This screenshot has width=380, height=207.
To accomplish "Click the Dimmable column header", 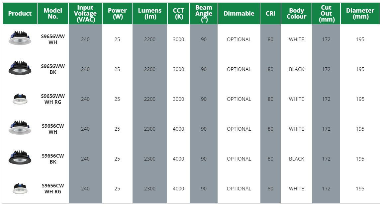I will click(x=239, y=14).
